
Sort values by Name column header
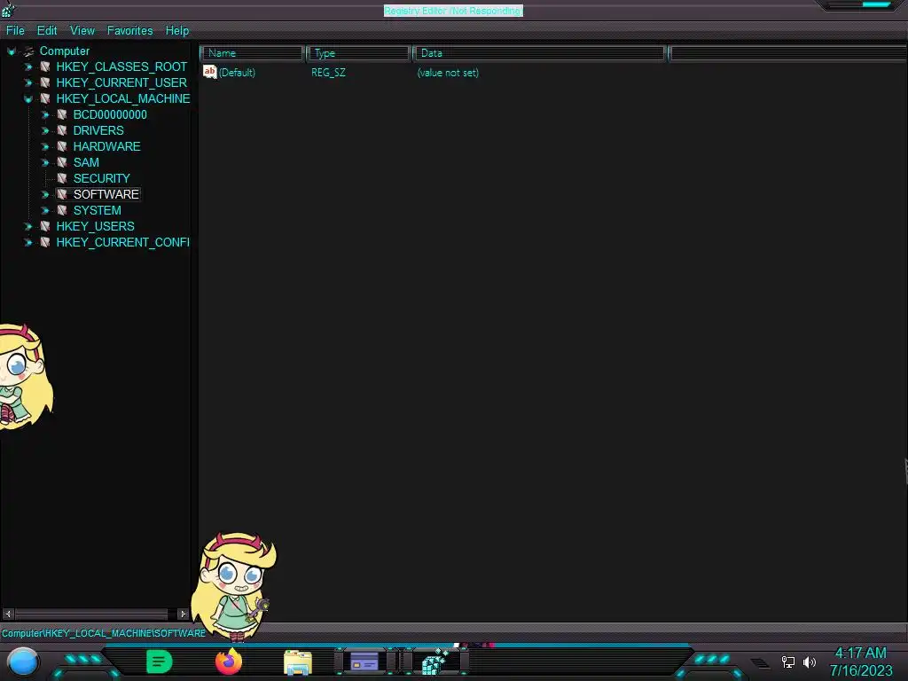(x=253, y=53)
